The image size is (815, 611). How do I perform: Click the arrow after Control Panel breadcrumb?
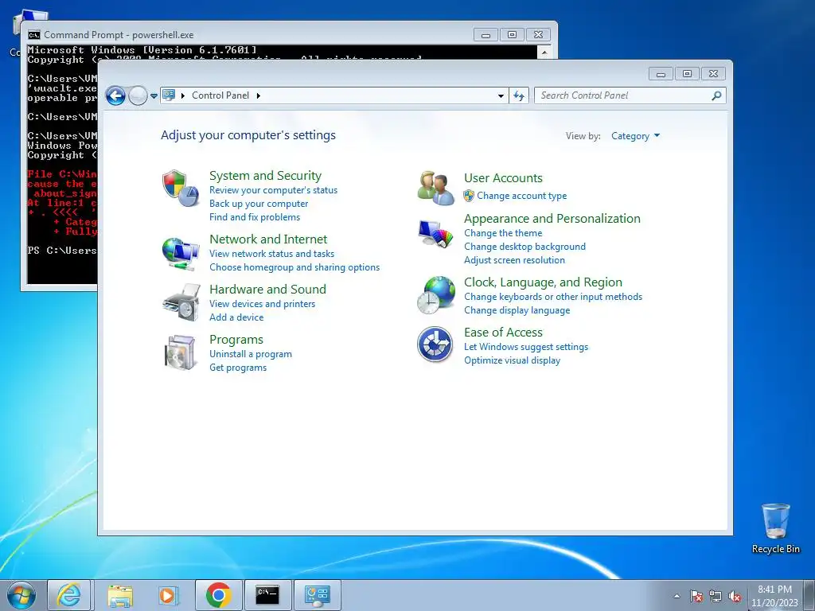pyautogui.click(x=259, y=95)
